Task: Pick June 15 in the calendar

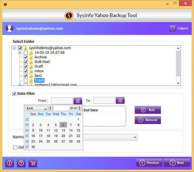Action: pos(78,130)
